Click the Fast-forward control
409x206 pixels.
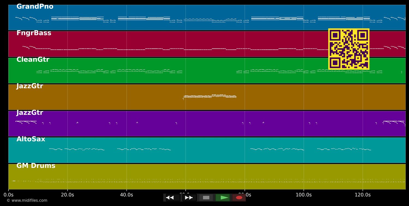coord(189,198)
